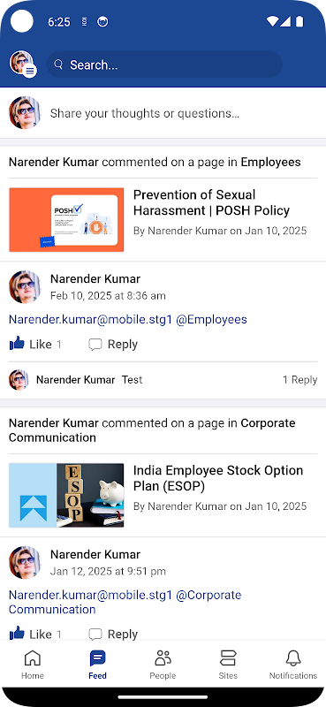Tap Reply bubble on Jan 12 comment
This screenshot has width=326, height=707.
point(95,634)
